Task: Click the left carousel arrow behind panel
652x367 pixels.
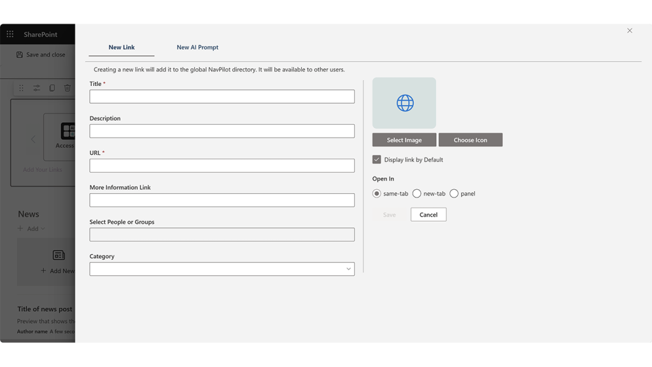Action: (33, 140)
